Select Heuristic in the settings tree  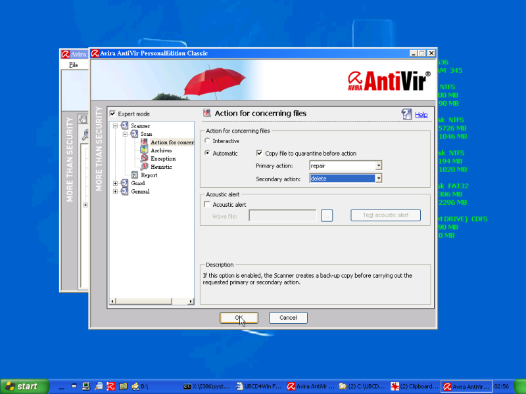point(161,167)
